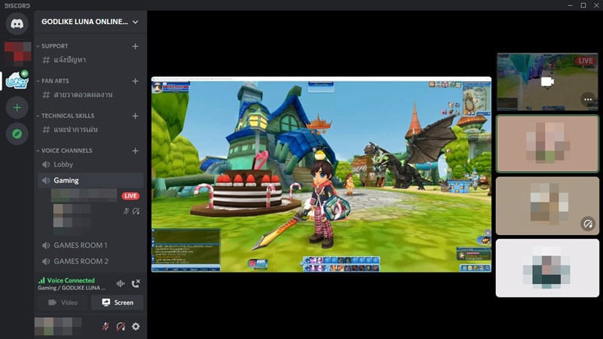This screenshot has height=339, width=603.
Task: Click speaker icon beside Lobby channel
Action: 46,164
